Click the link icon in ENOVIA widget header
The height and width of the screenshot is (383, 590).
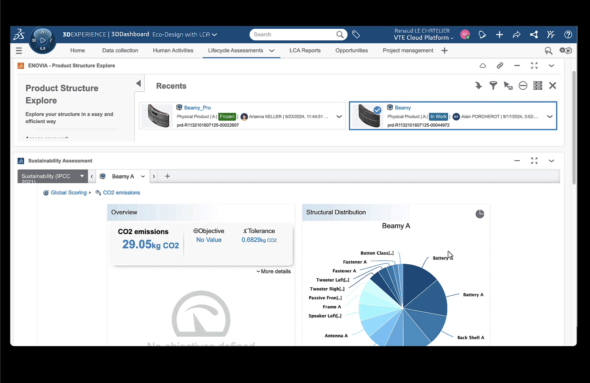point(500,66)
